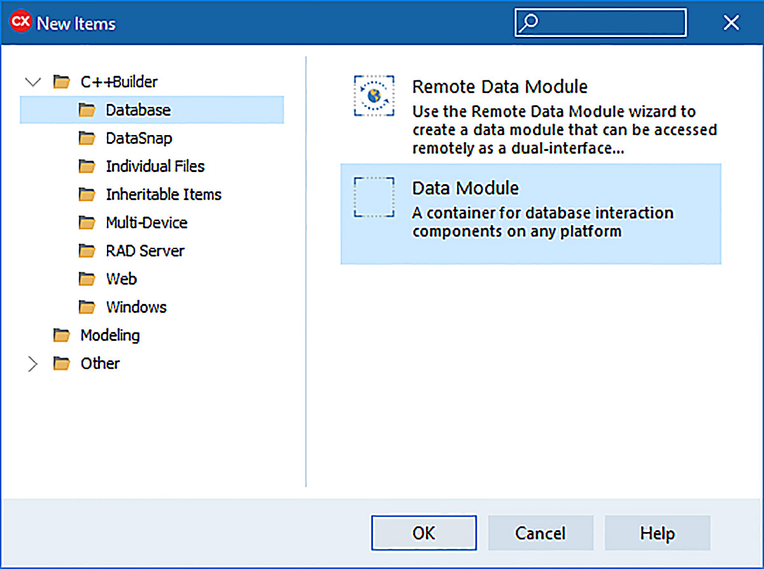Confirm with the OK button
The image size is (764, 569).
[424, 533]
